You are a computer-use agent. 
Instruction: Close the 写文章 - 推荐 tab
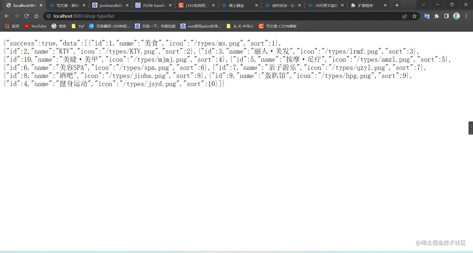click(84, 5)
